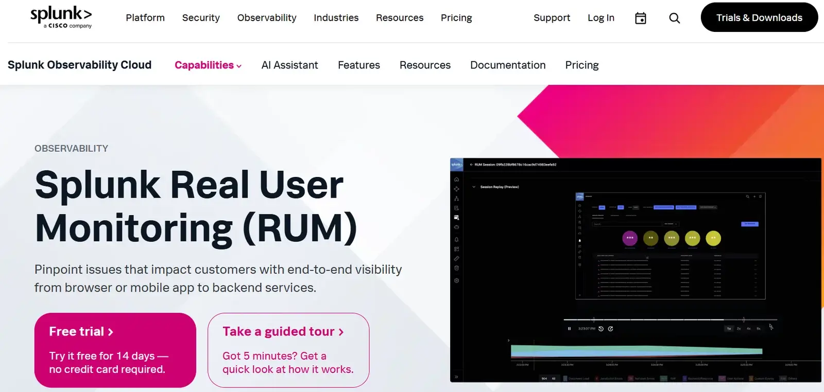This screenshot has height=392, width=824.
Task: Switch to the Features tab
Action: coord(359,65)
